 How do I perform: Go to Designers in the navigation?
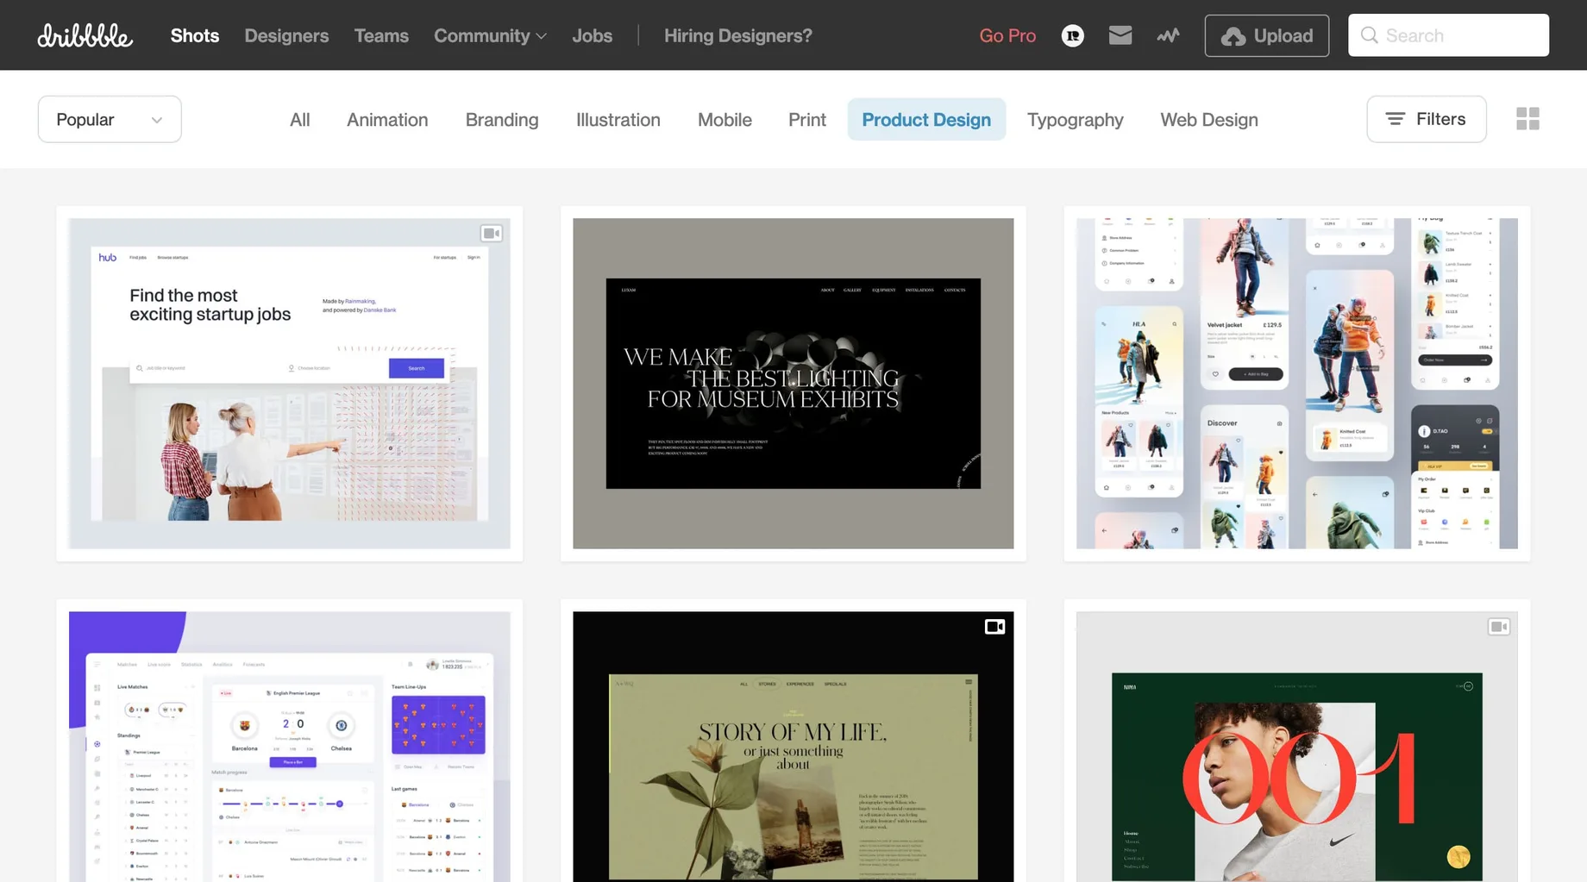coord(286,35)
